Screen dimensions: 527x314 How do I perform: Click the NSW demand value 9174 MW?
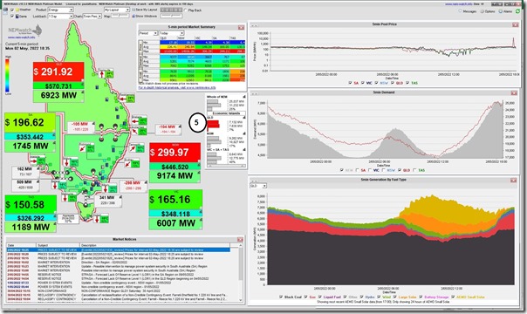pos(175,176)
